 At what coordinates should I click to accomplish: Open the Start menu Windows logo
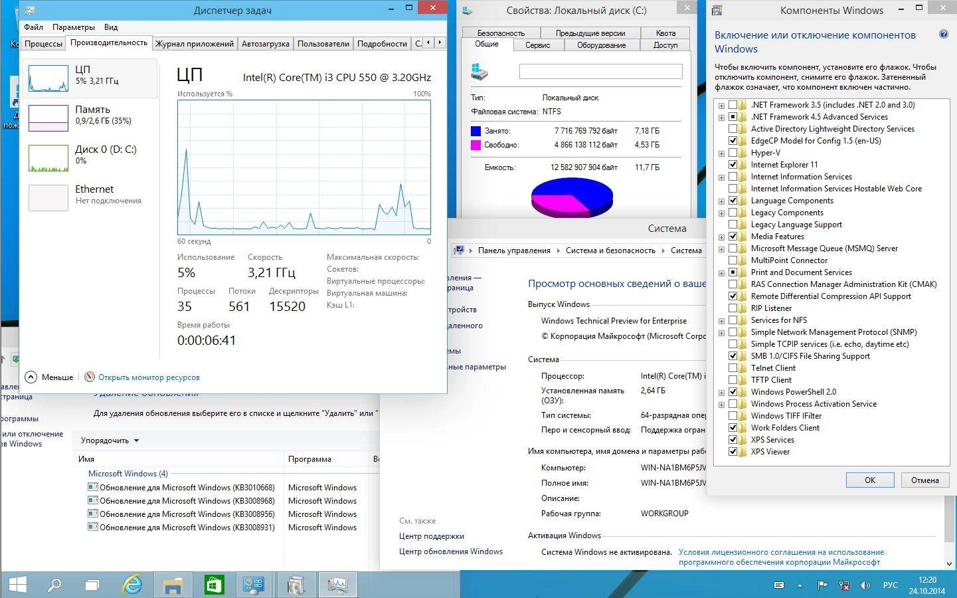[x=18, y=585]
